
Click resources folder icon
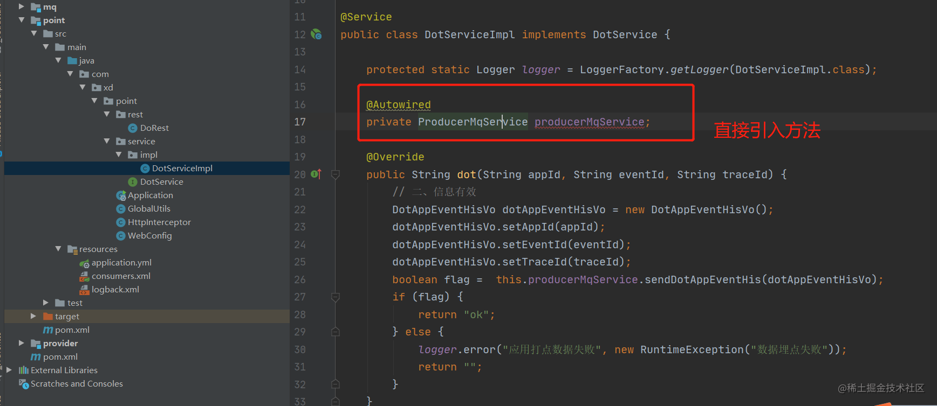(72, 249)
